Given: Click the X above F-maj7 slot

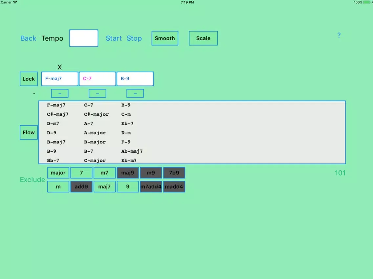Looking at the screenshot, I should 59,67.
